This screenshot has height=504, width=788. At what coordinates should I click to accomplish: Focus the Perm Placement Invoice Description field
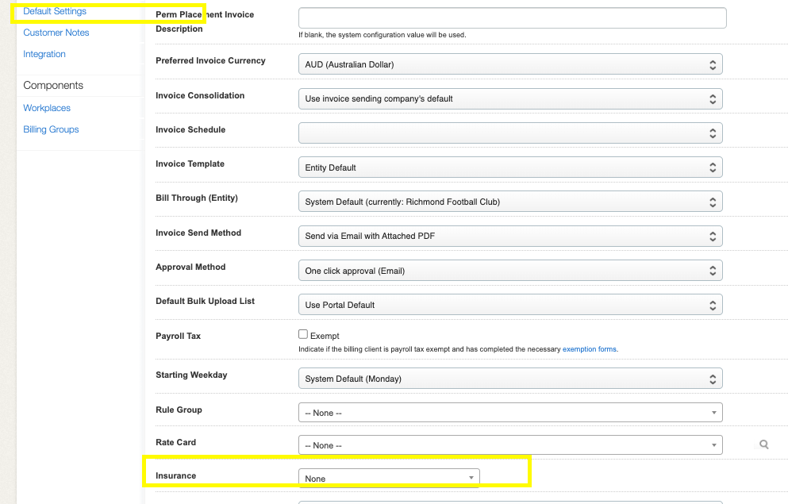click(x=512, y=18)
